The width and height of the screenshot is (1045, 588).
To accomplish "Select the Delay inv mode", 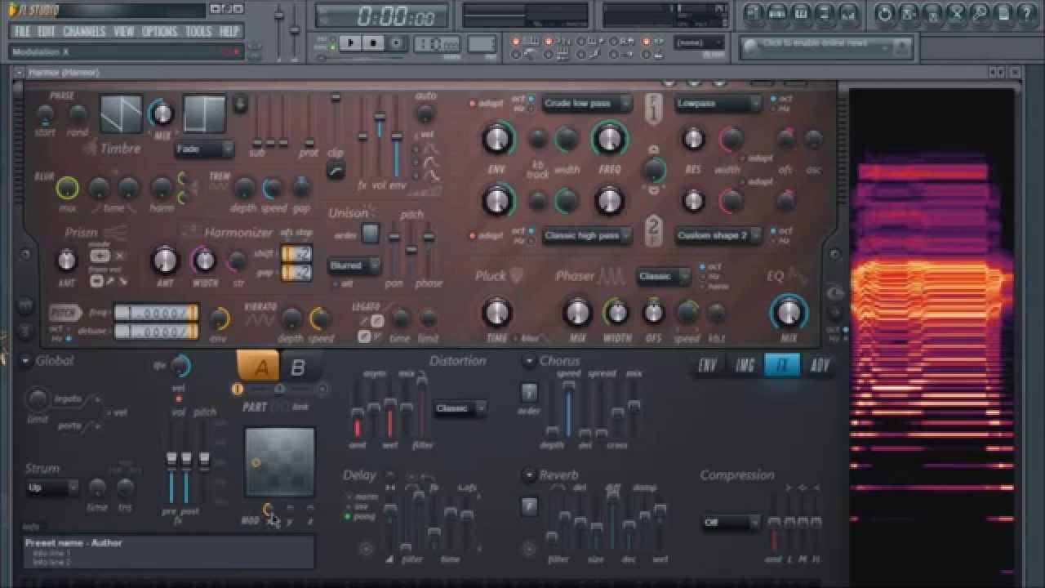I will (358, 506).
